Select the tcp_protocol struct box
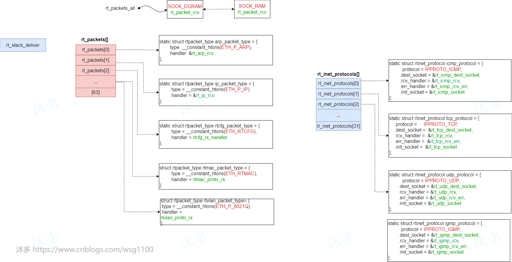The height and width of the screenshot is (262, 512). pos(450,135)
